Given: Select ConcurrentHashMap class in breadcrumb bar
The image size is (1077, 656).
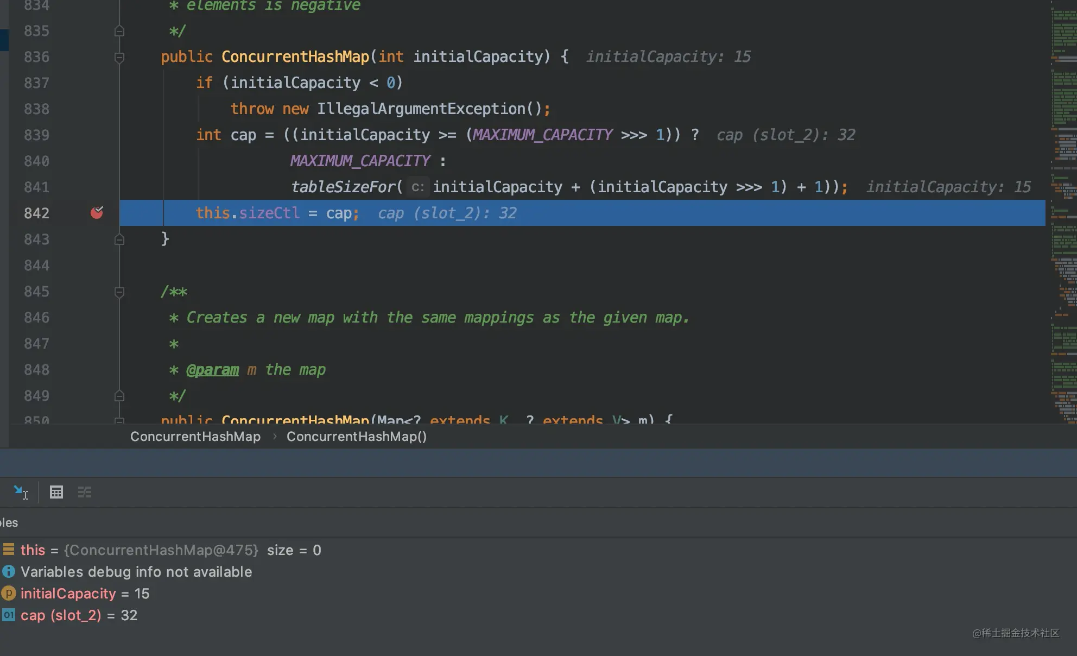Looking at the screenshot, I should coord(195,437).
